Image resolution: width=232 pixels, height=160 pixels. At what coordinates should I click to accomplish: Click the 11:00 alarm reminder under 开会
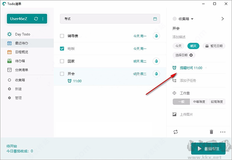point(75,81)
